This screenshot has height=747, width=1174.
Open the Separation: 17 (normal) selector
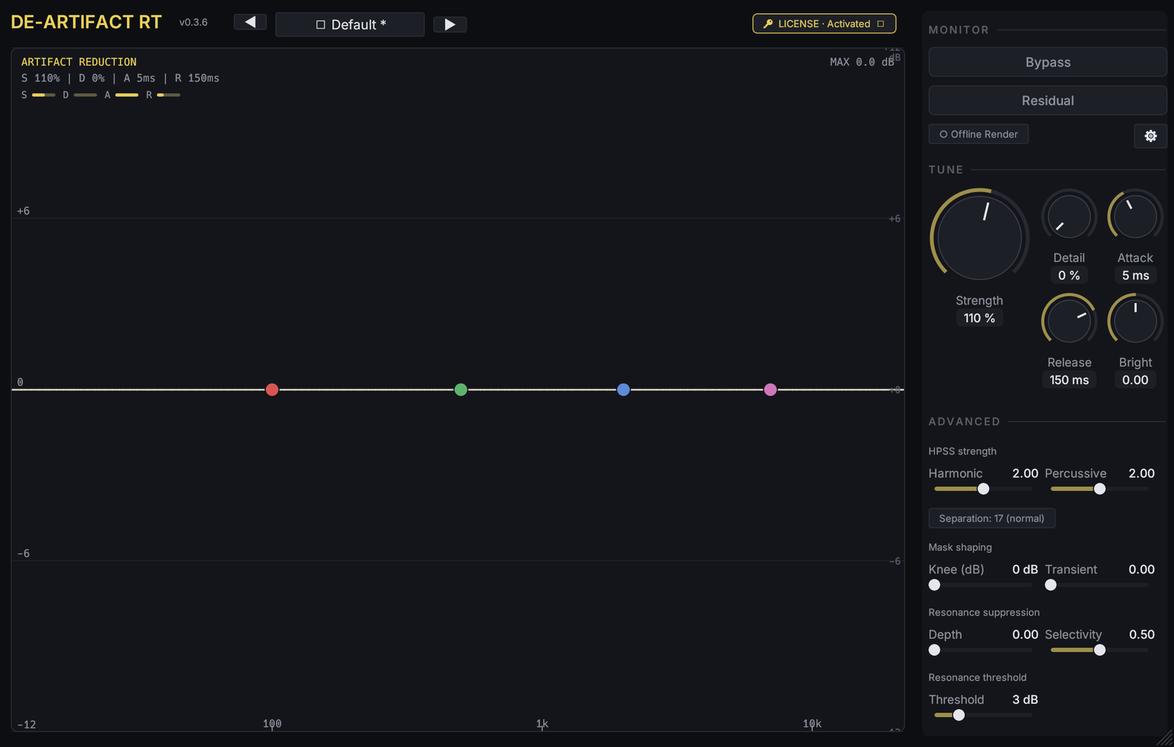click(992, 518)
